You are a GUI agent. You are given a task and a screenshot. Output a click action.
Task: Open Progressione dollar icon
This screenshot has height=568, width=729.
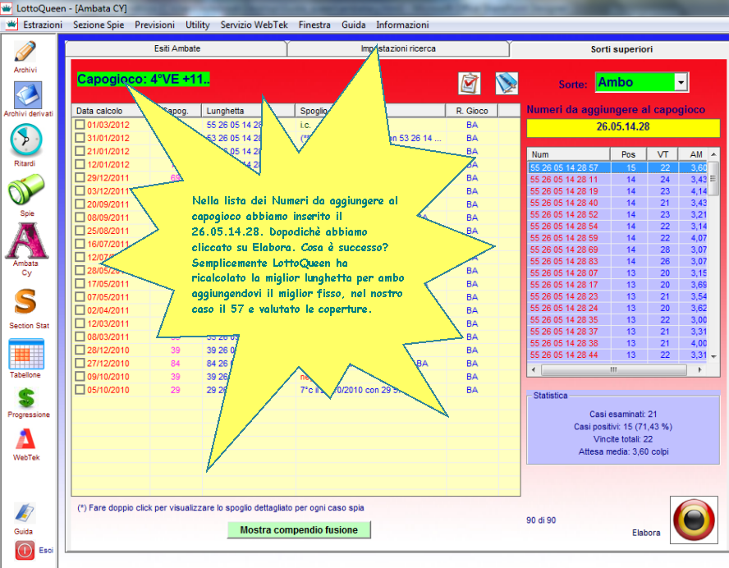[26, 398]
